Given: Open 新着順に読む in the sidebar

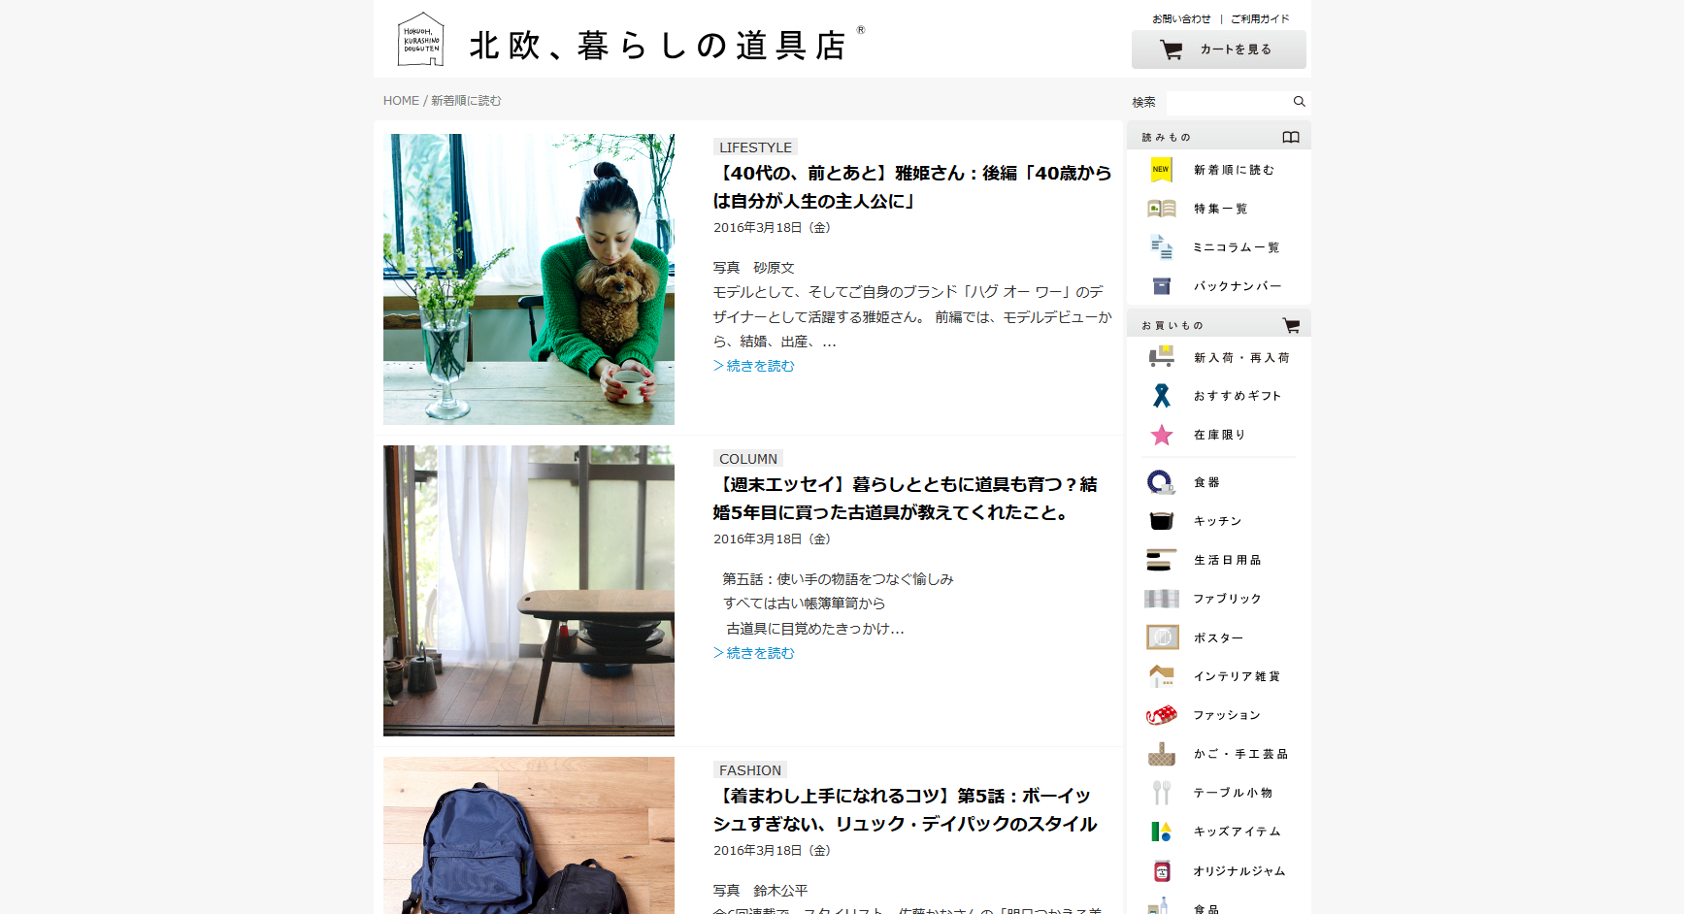Looking at the screenshot, I should (x=1234, y=170).
